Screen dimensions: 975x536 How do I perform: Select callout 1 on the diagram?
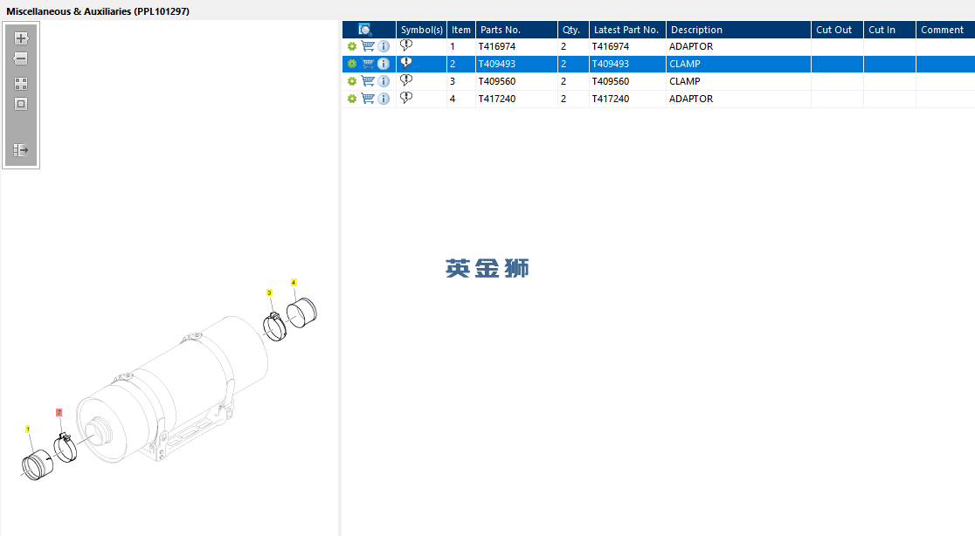(27, 429)
